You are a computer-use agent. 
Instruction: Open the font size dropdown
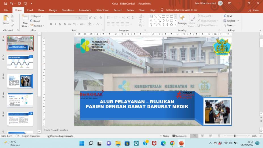pos(86,18)
